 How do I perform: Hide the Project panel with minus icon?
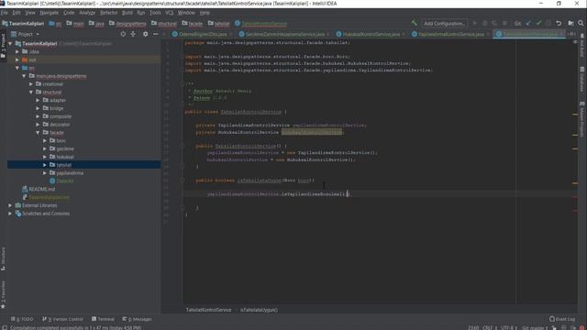155,34
